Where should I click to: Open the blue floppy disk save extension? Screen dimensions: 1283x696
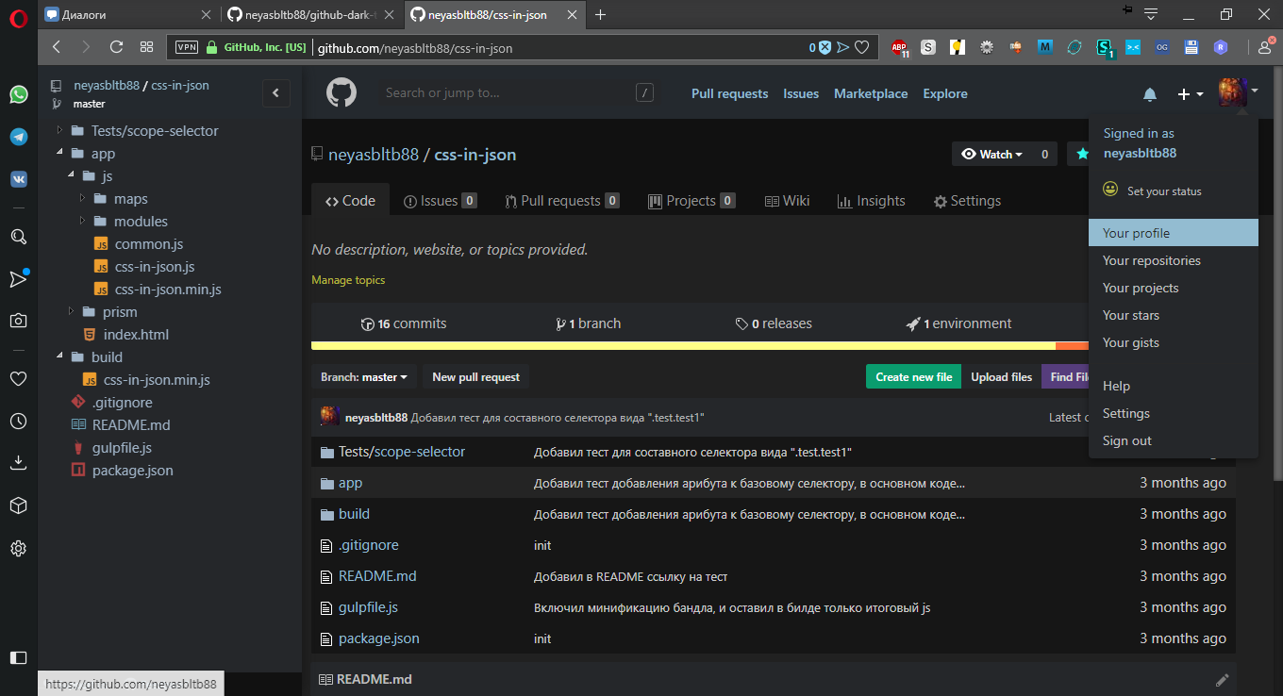[1191, 47]
